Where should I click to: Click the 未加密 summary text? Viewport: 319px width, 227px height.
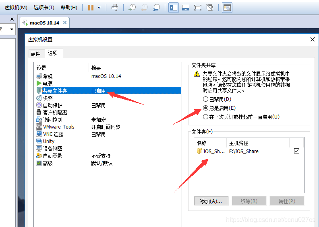click(98, 120)
